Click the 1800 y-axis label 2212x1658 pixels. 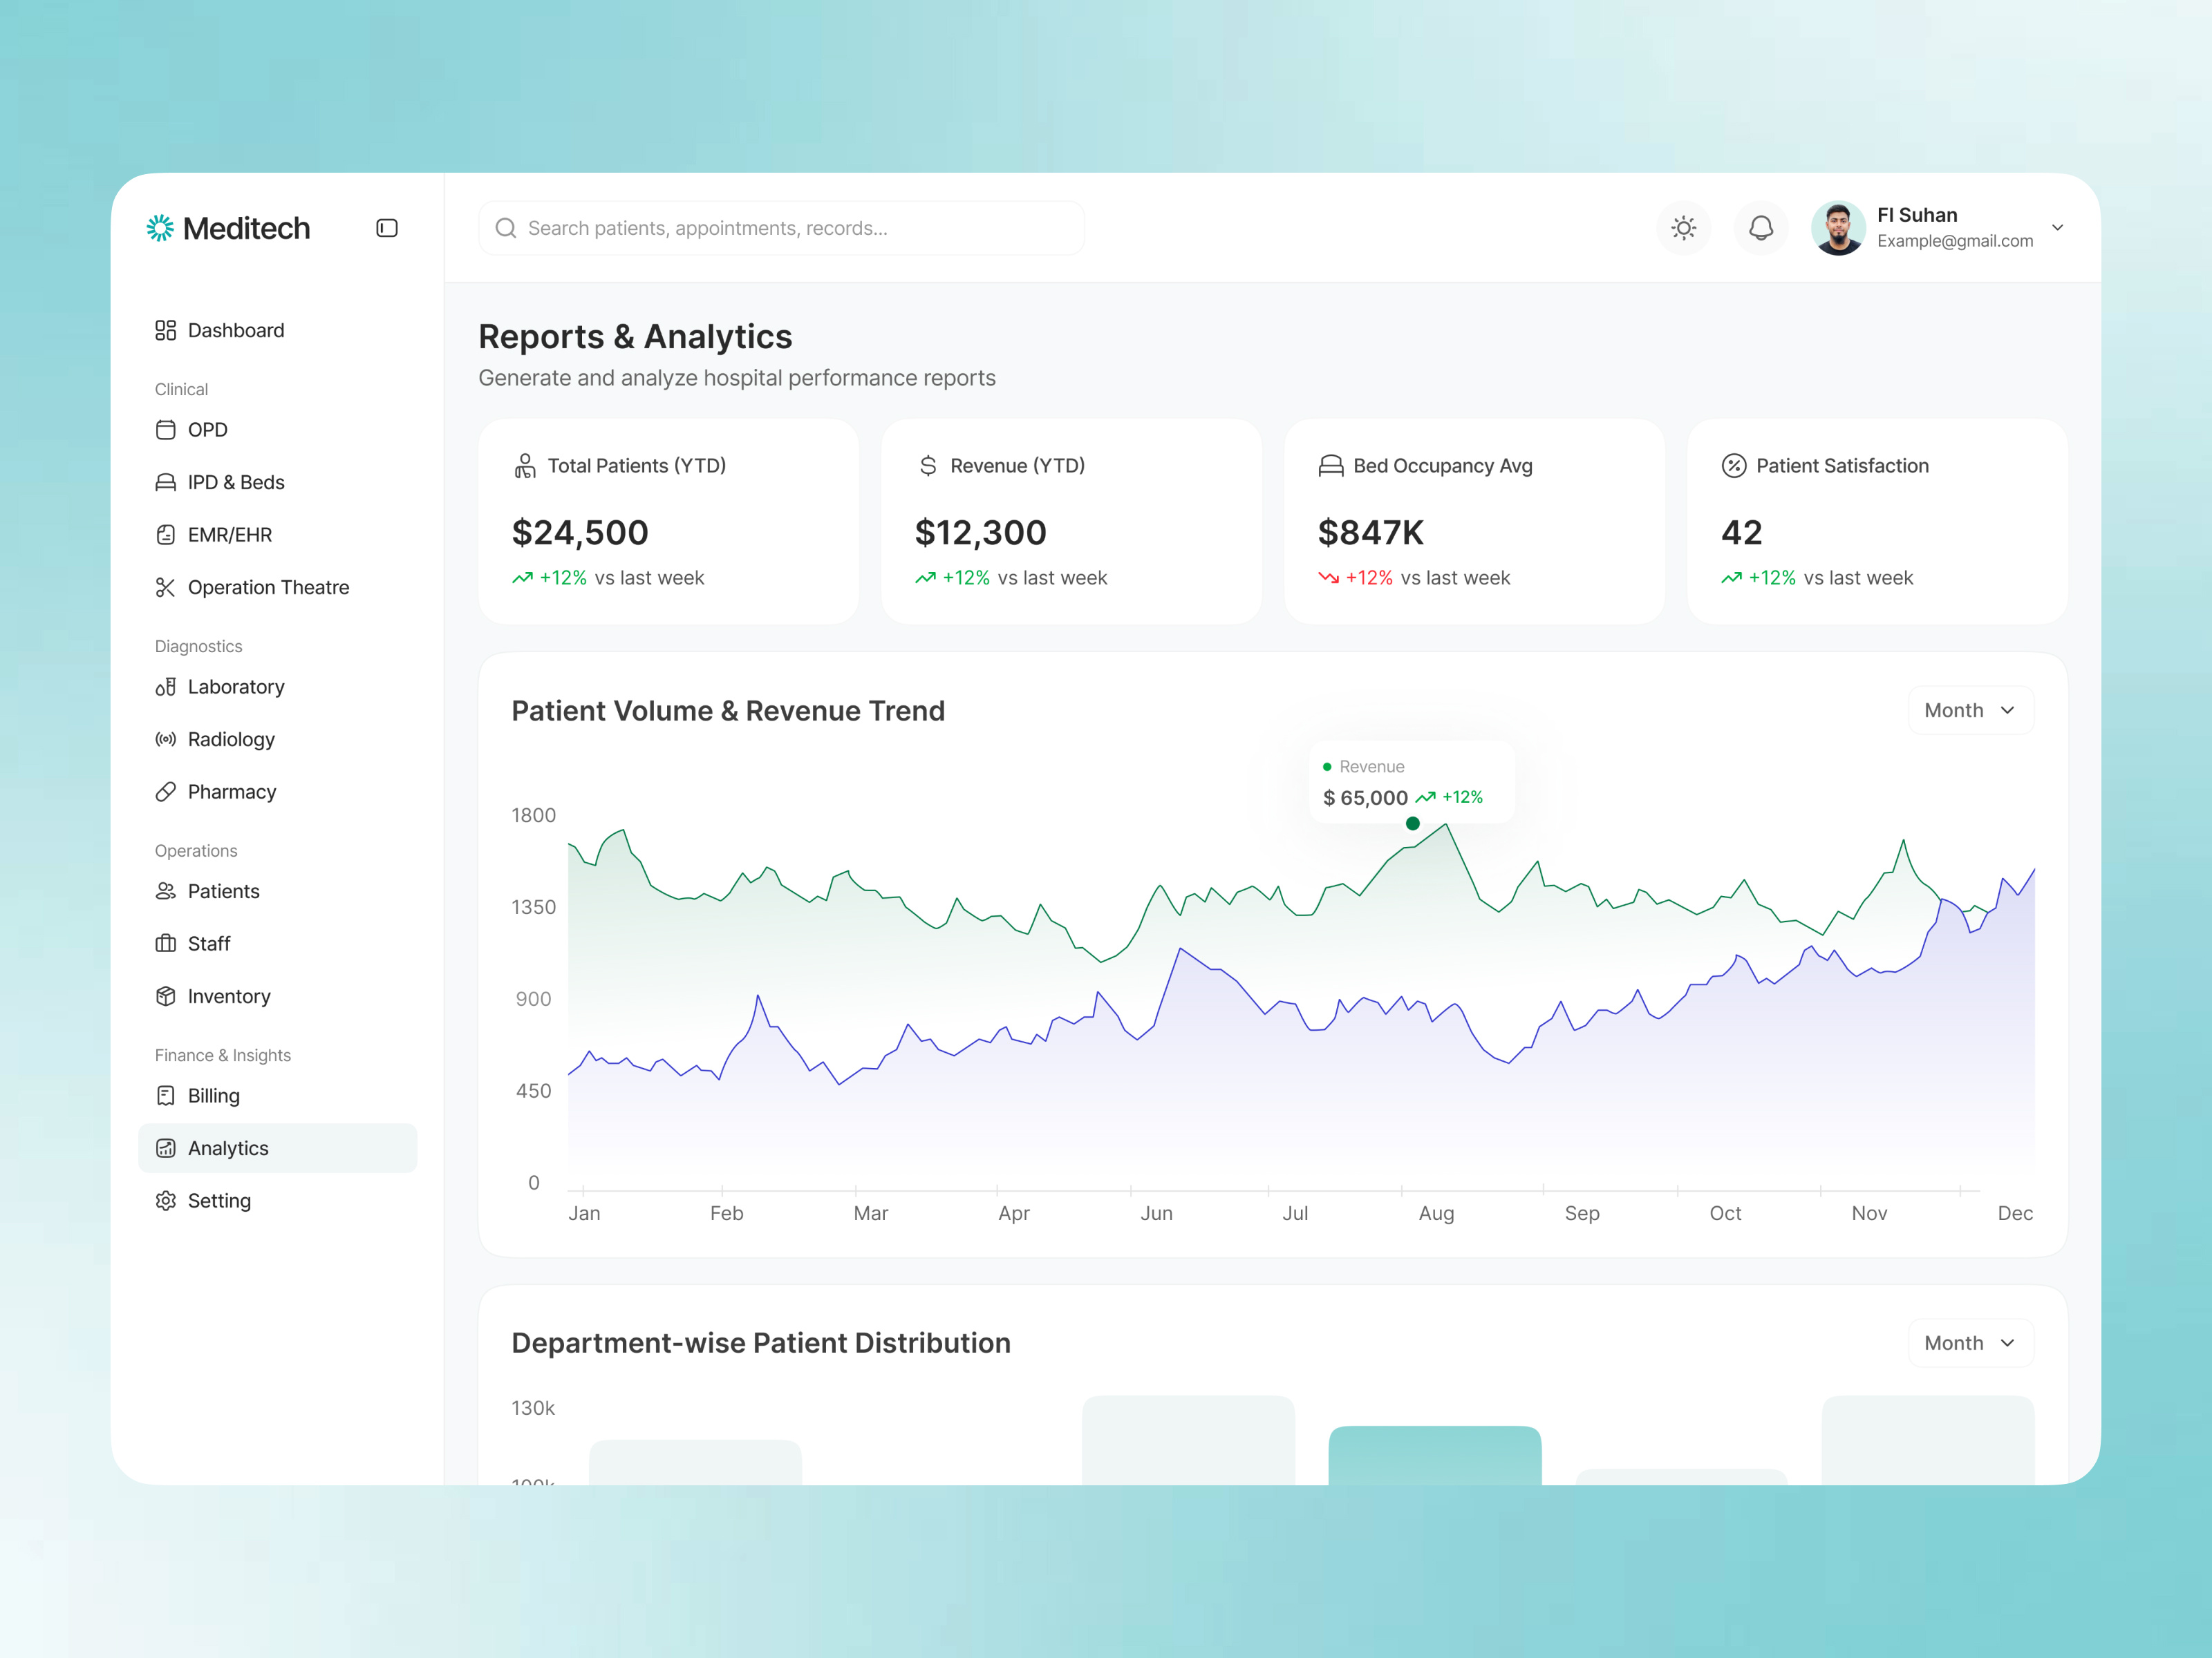[534, 815]
